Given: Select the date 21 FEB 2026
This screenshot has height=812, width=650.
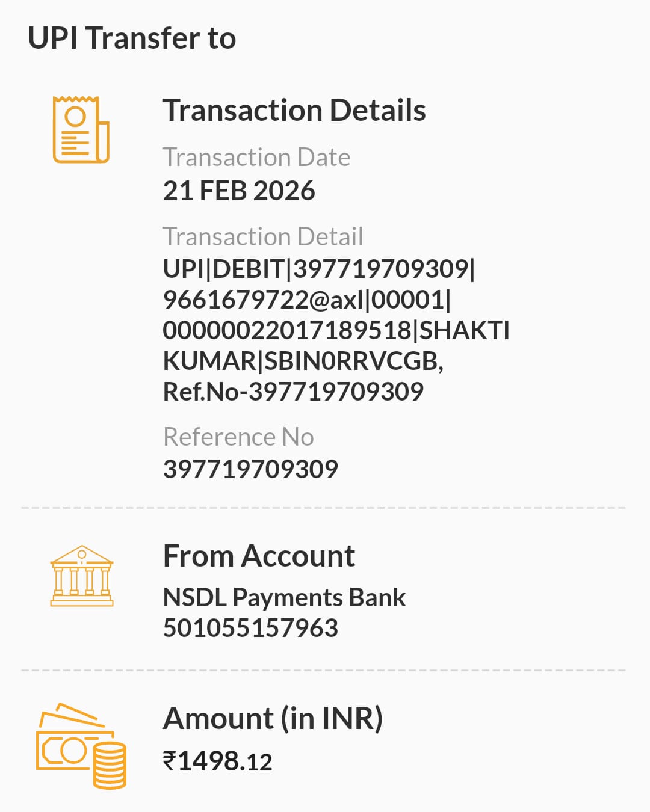Looking at the screenshot, I should click(x=239, y=191).
